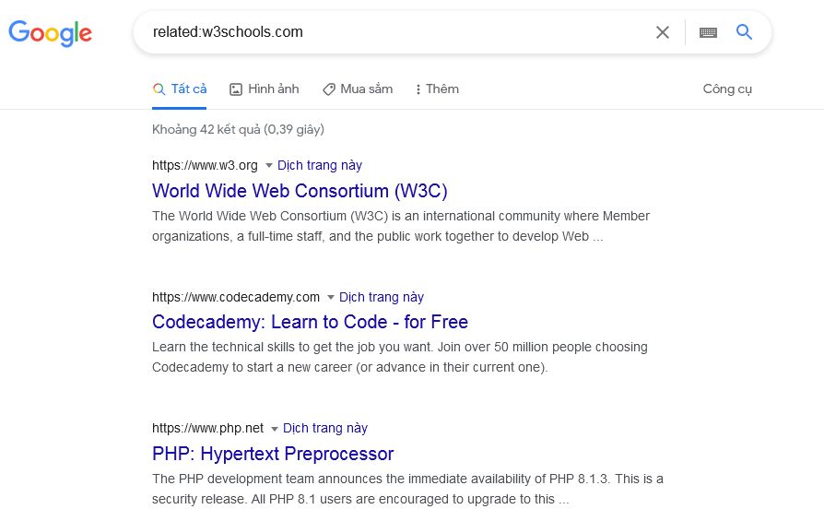Image resolution: width=824 pixels, height=521 pixels.
Task: Click the PHP 8.1.3 snippet description text
Action: [407, 489]
